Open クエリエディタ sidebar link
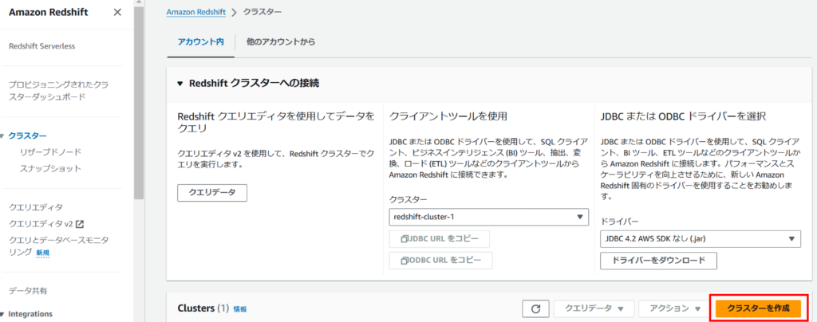This screenshot has height=322, width=817. (36, 207)
